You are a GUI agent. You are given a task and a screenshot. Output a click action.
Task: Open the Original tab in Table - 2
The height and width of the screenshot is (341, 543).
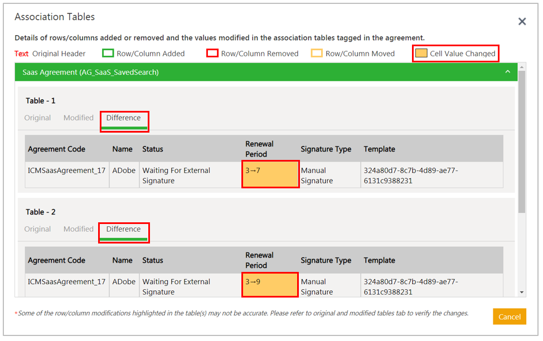(x=37, y=229)
